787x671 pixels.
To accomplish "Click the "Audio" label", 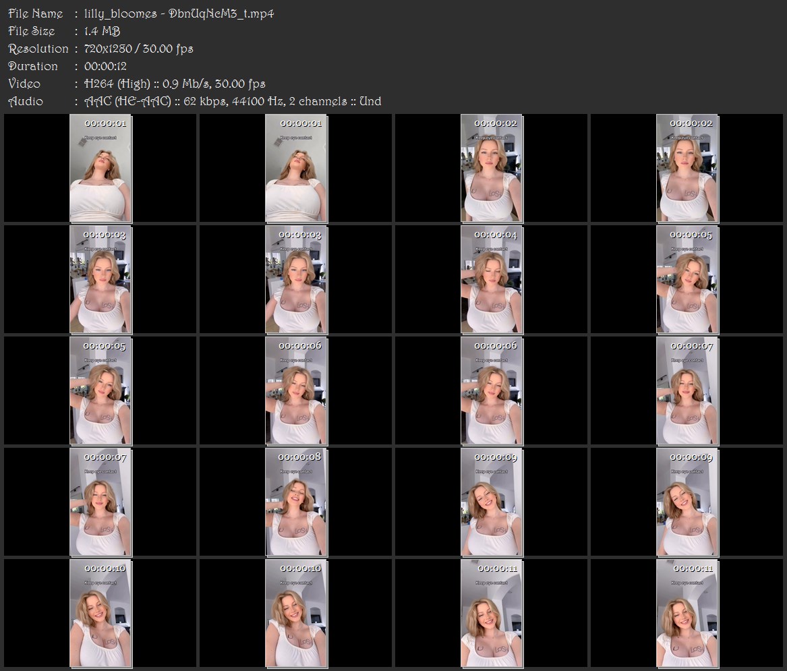I will click(x=26, y=101).
